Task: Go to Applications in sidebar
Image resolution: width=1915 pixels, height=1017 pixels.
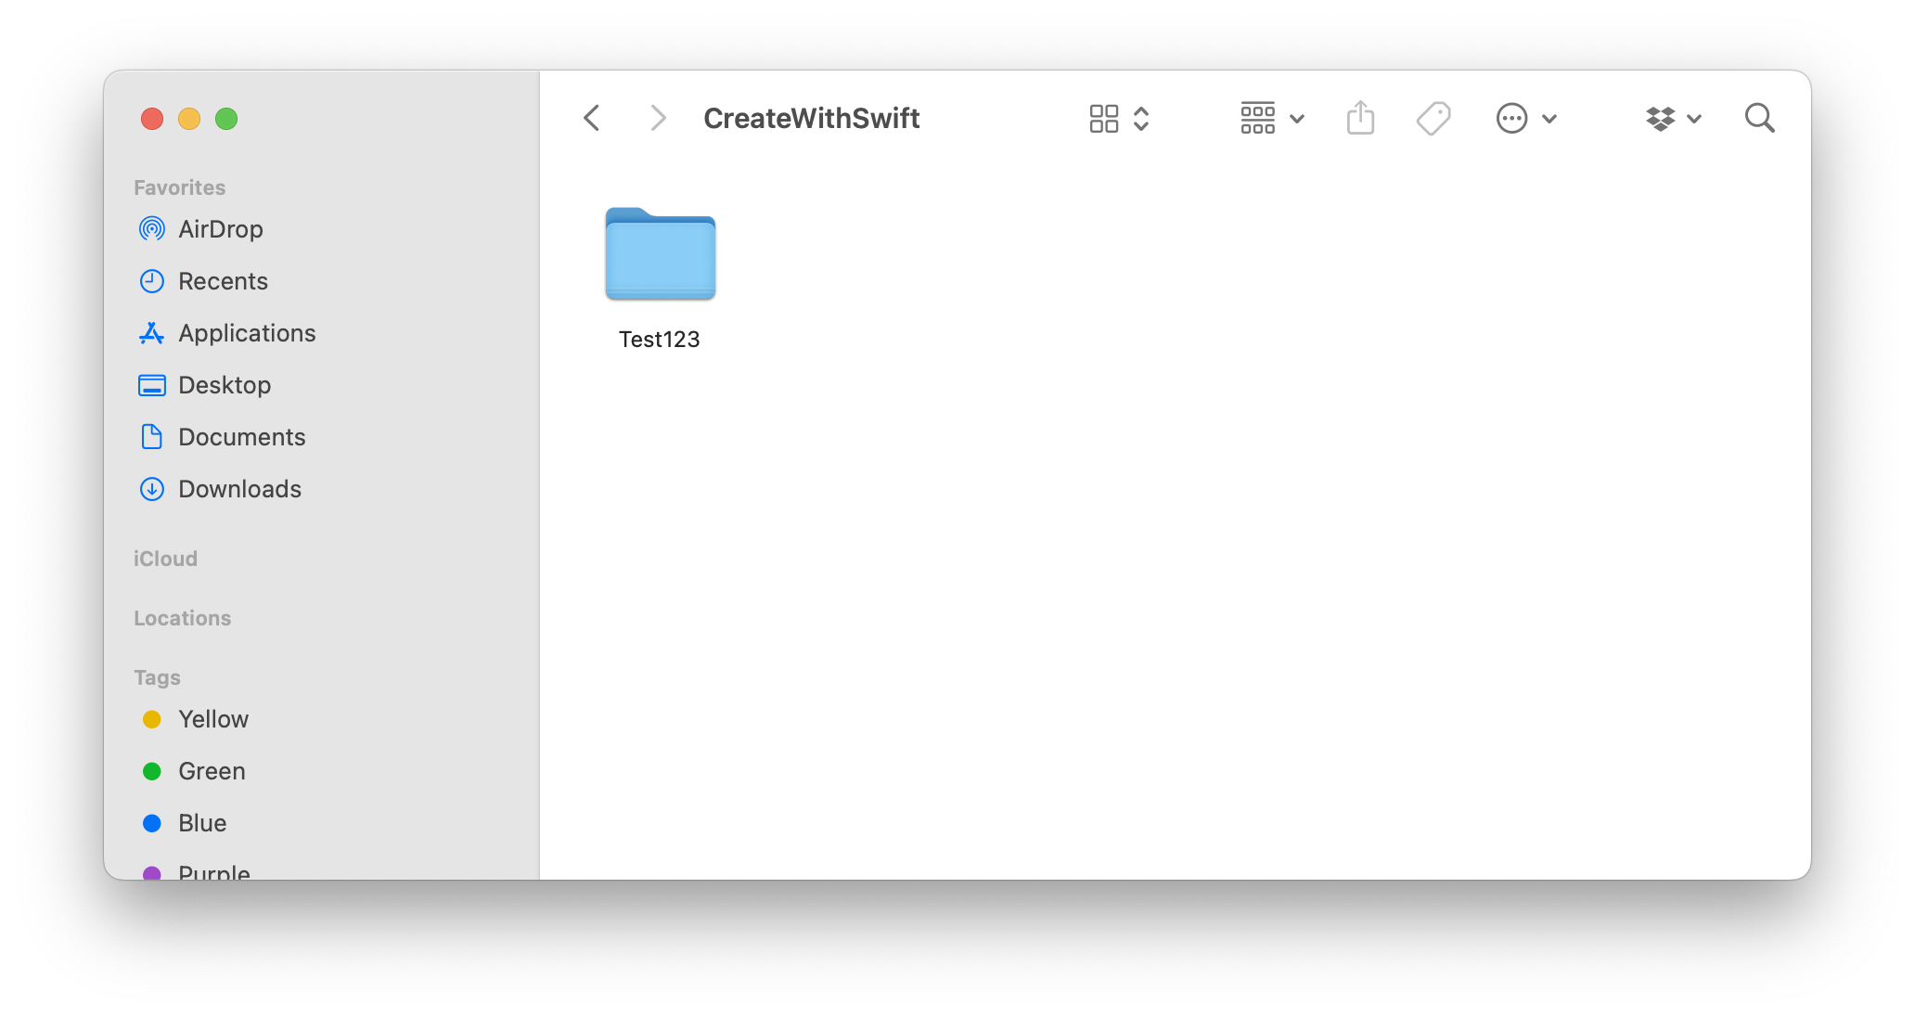Action: click(x=247, y=333)
